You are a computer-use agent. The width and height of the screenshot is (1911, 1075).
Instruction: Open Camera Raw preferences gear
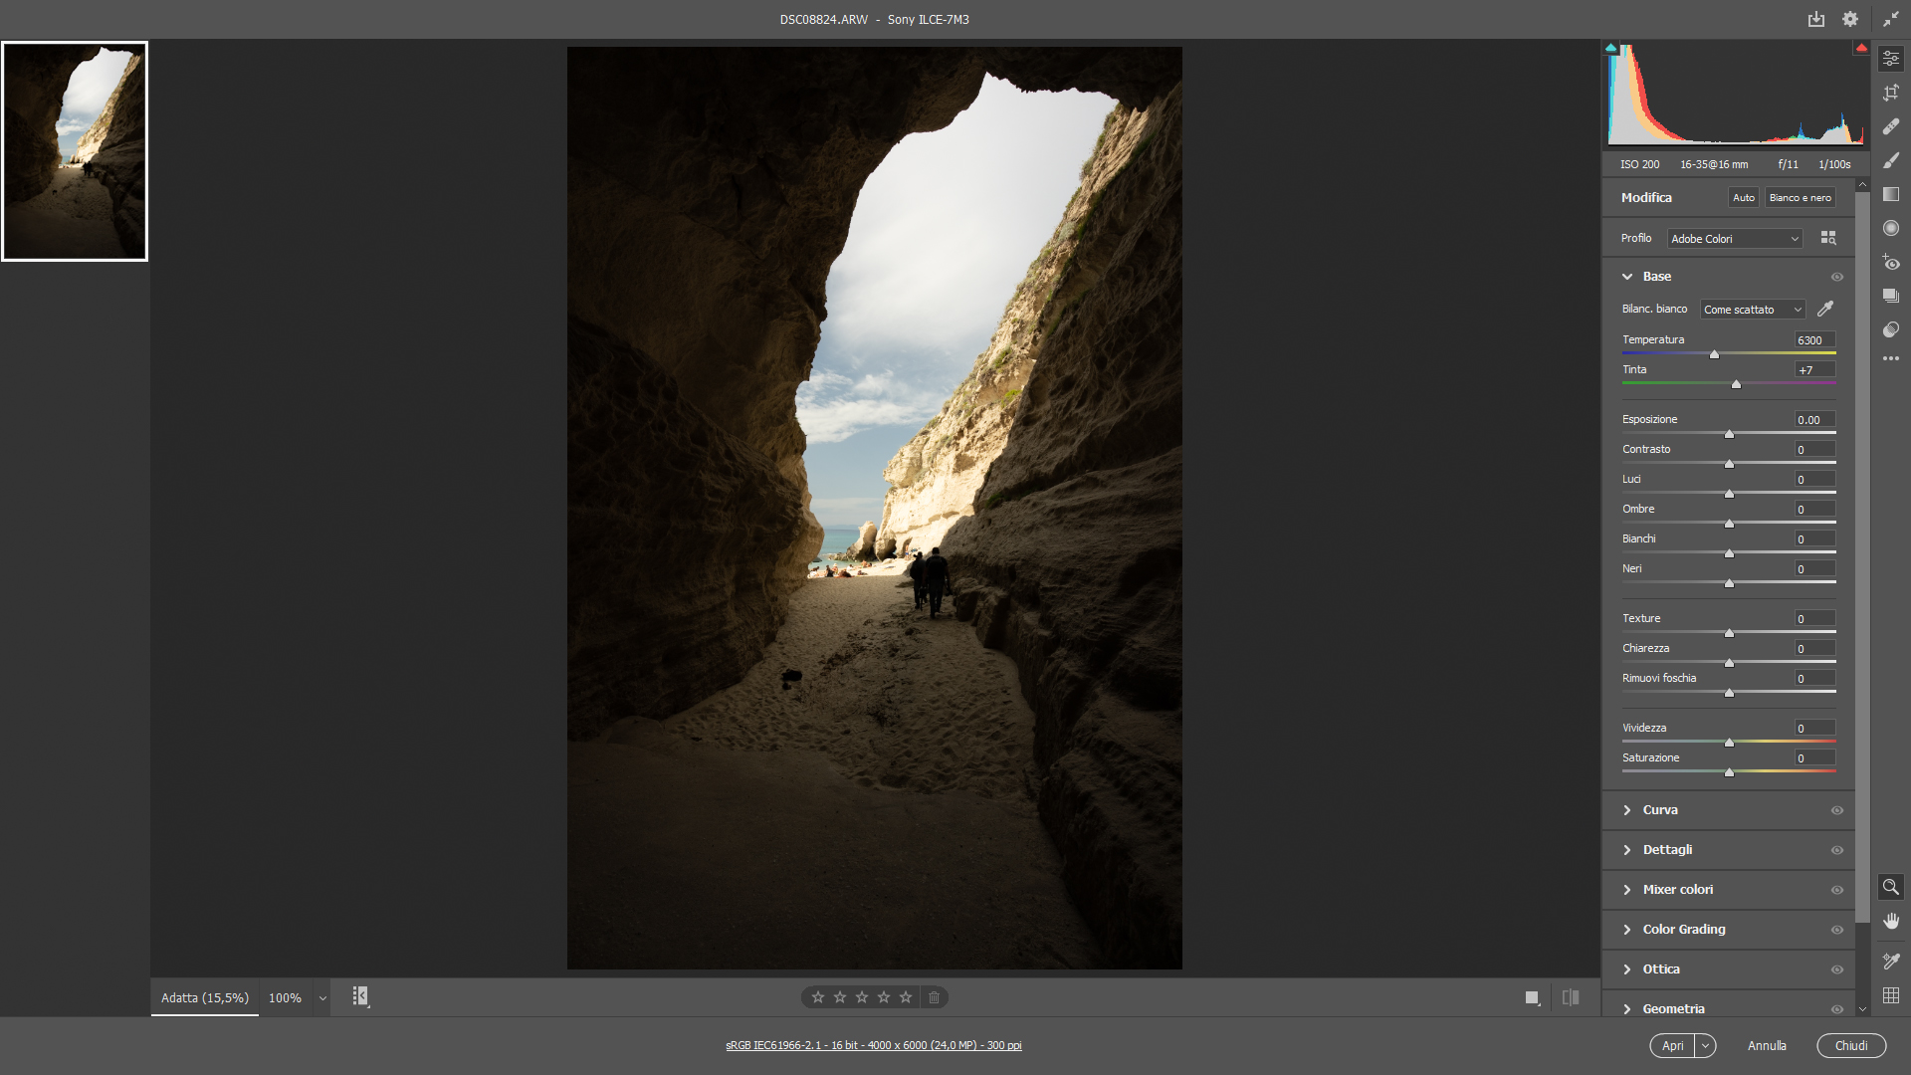click(x=1851, y=19)
